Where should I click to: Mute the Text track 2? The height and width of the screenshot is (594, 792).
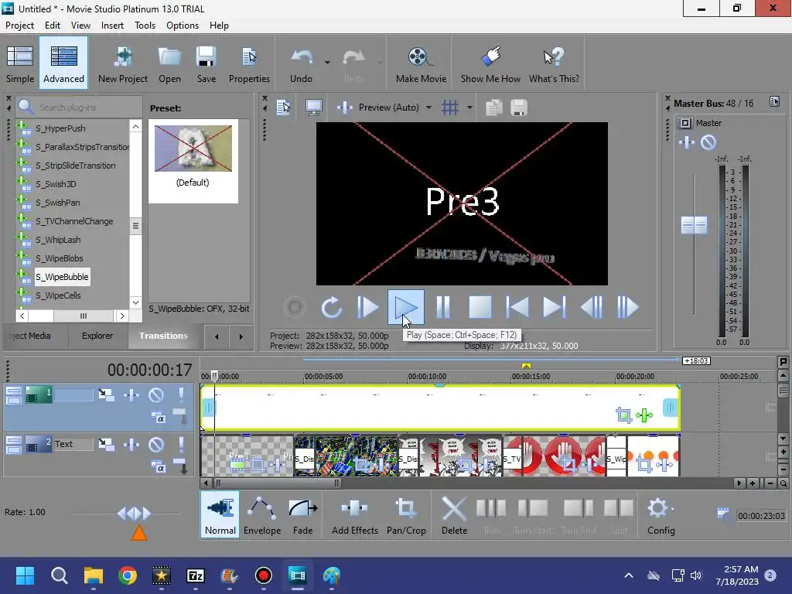156,445
